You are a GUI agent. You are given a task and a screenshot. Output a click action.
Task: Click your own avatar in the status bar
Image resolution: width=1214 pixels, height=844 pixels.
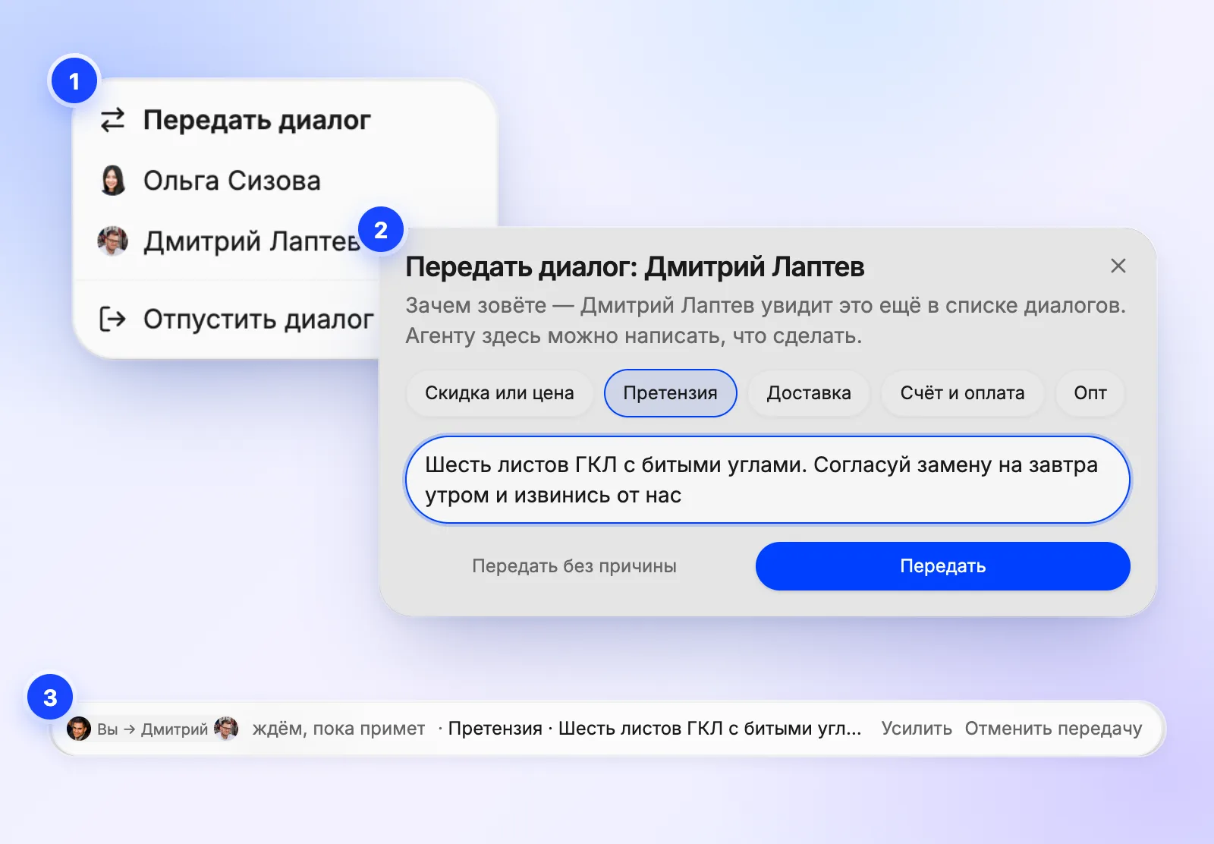tap(79, 729)
